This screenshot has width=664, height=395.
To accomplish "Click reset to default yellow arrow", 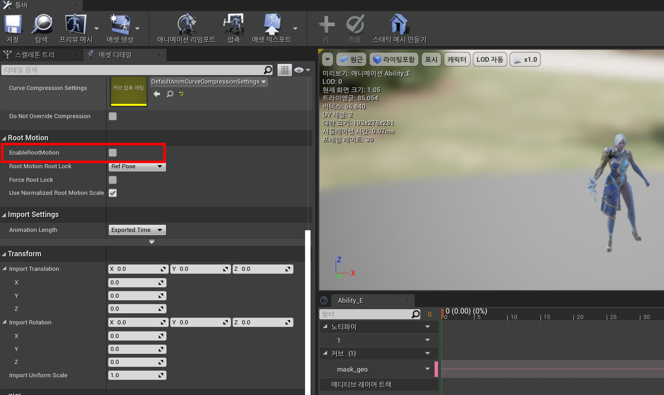I will (x=181, y=94).
